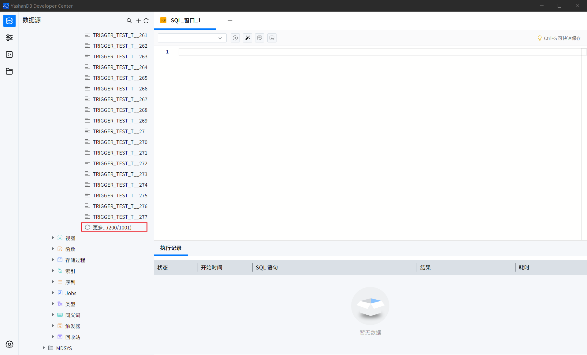The image size is (587, 355).
Task: Load more tables via 更多...(200/1001)
Action: (x=112, y=227)
